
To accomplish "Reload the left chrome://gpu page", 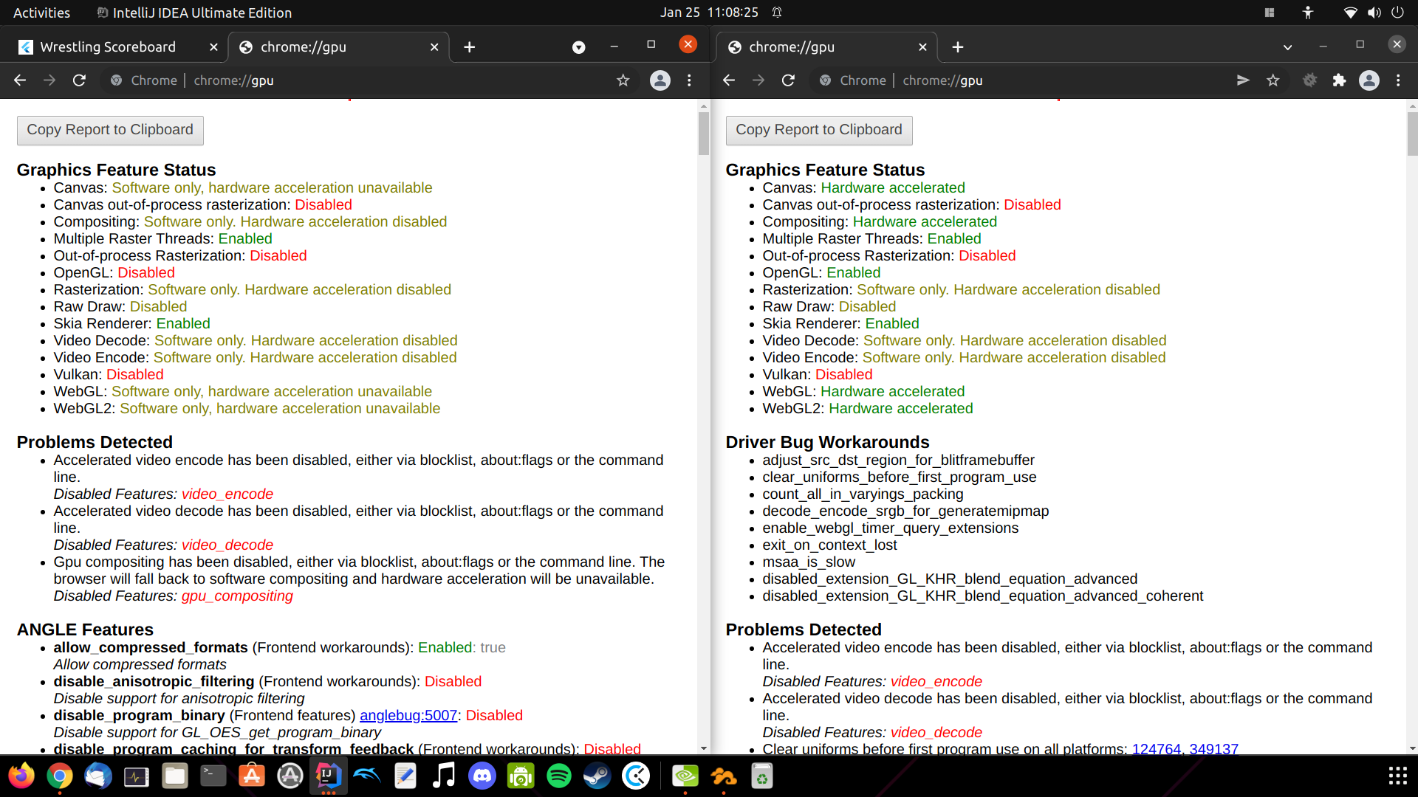I will (x=79, y=80).
